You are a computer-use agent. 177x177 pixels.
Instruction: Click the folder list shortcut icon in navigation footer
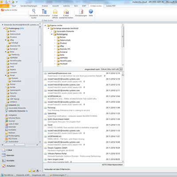click(34, 171)
